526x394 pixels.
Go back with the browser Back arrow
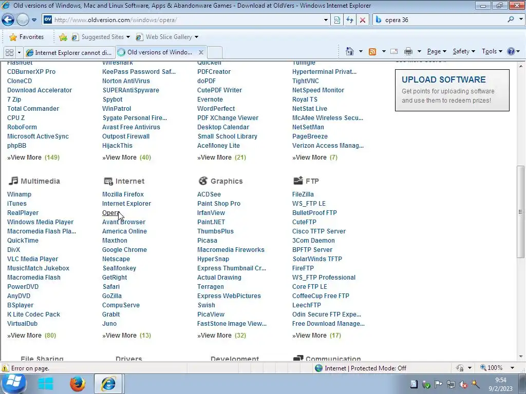(8, 20)
